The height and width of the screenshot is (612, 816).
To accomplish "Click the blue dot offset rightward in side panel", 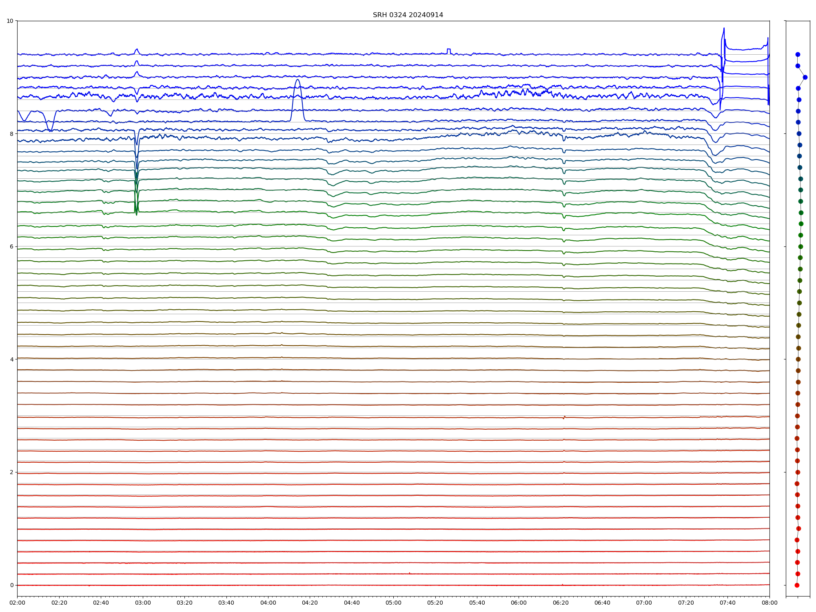I will click(805, 77).
